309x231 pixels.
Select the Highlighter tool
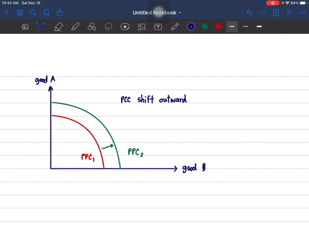[x=75, y=27]
